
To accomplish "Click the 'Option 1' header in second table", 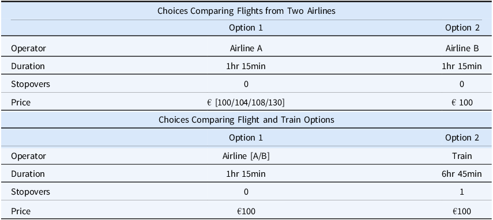I will [246, 138].
